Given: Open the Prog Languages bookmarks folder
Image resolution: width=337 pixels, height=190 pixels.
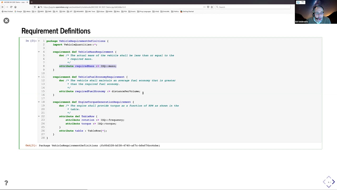Looking at the screenshot, I should (144, 11).
